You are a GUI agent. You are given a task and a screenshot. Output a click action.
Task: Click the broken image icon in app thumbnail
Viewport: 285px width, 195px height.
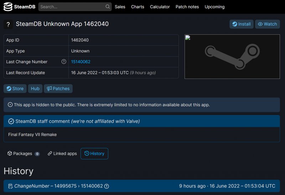pyautogui.click(x=188, y=38)
